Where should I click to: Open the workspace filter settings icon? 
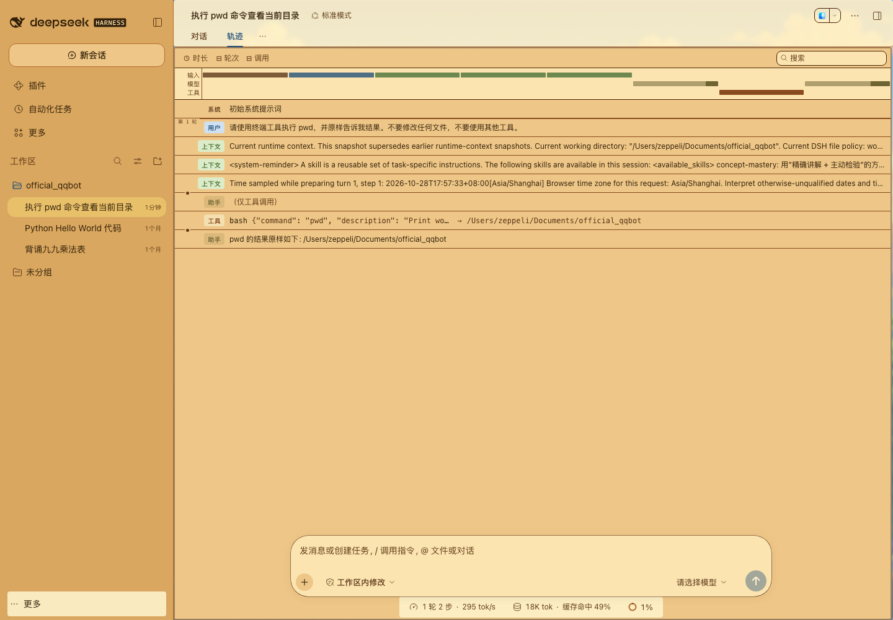(138, 161)
